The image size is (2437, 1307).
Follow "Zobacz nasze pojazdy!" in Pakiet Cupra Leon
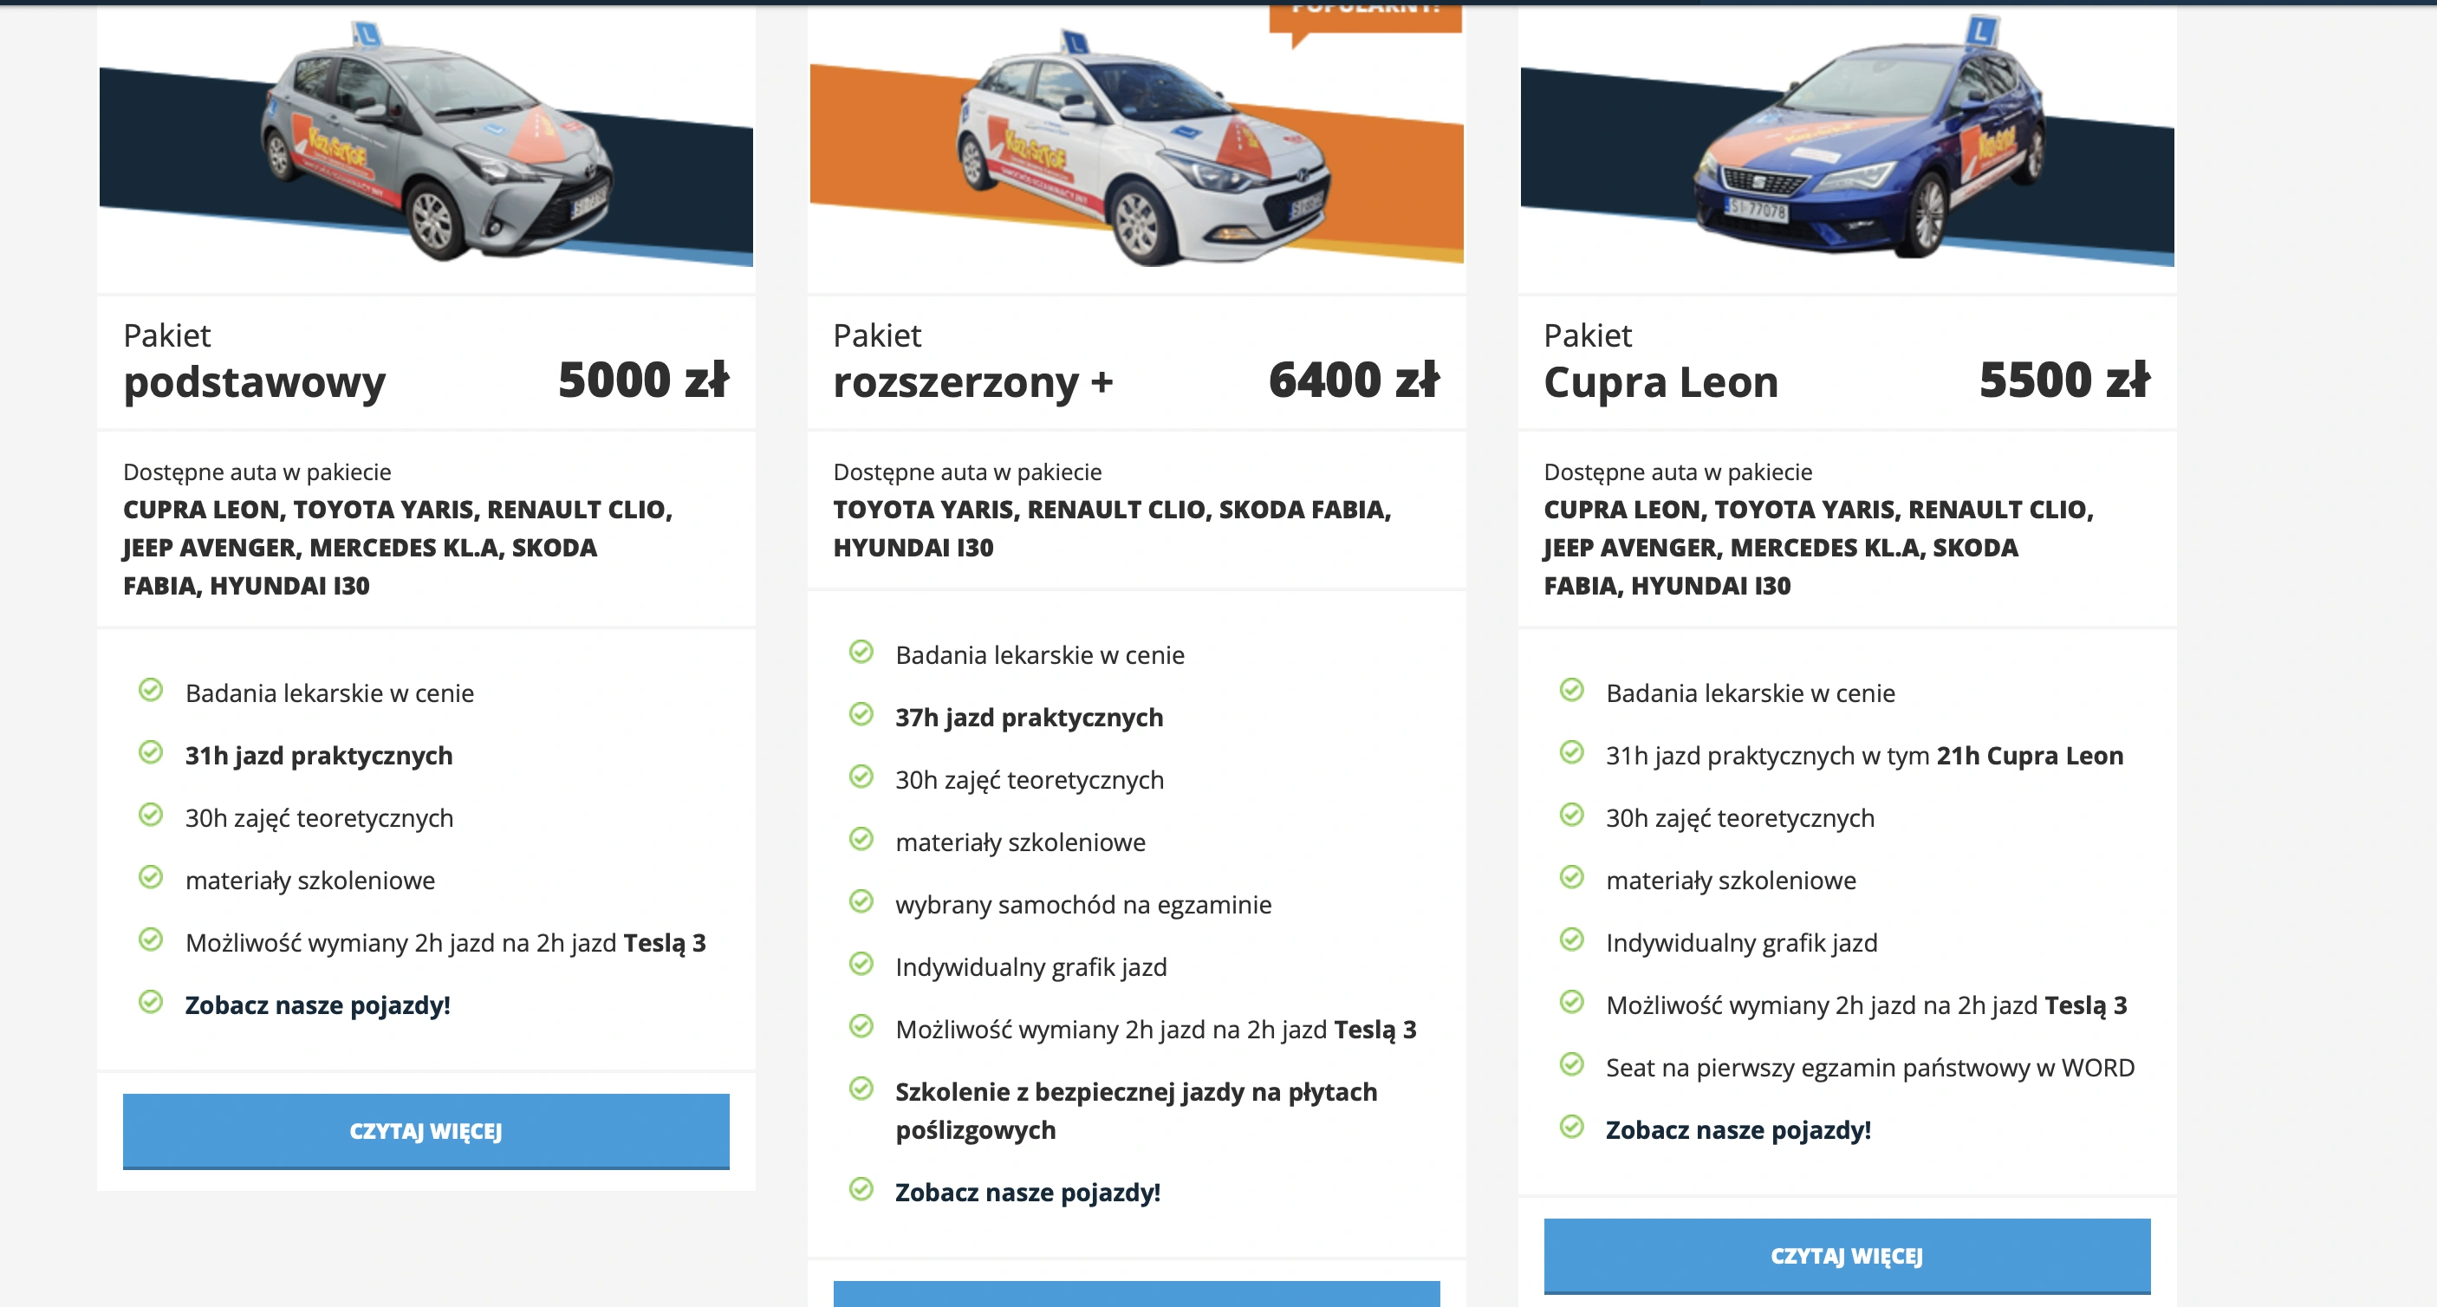click(x=1738, y=1130)
